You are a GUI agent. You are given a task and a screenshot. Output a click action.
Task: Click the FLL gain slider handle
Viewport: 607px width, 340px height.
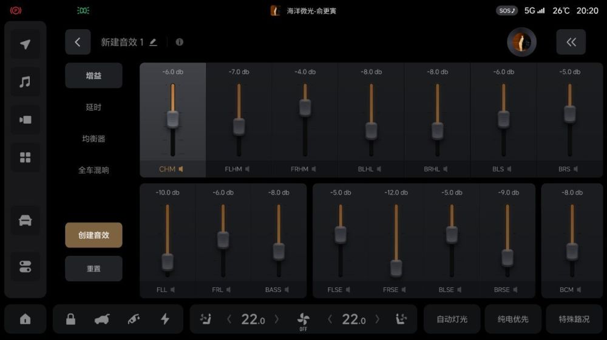168,262
